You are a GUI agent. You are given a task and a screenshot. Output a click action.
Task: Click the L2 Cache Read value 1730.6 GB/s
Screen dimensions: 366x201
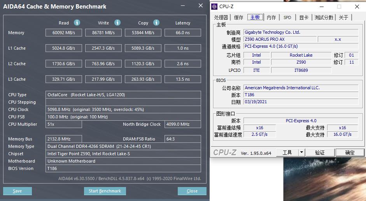click(64, 64)
